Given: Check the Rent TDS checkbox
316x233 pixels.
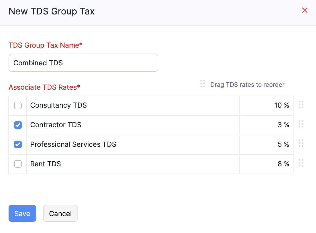Looking at the screenshot, I should 18,164.
